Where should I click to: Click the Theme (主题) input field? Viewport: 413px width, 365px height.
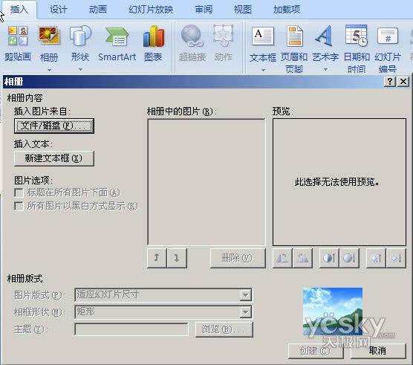pos(131,329)
